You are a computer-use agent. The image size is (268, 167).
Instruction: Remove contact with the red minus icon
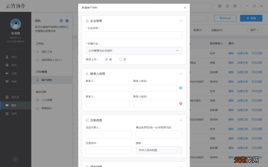[x=180, y=103]
